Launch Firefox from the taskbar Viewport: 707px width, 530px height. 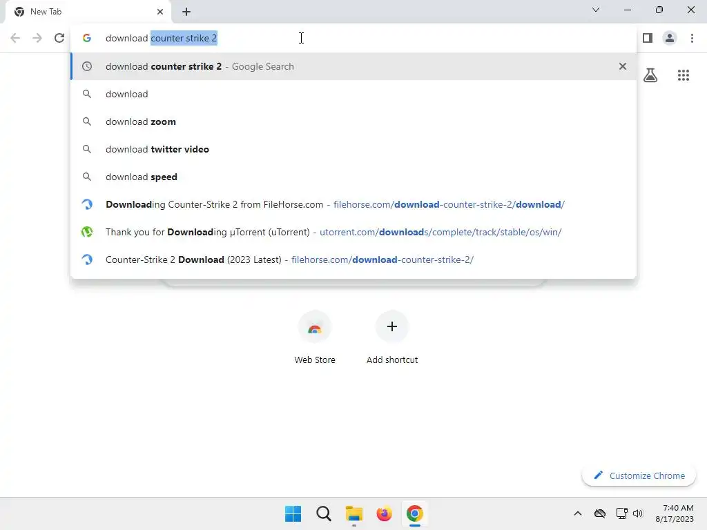(x=384, y=513)
